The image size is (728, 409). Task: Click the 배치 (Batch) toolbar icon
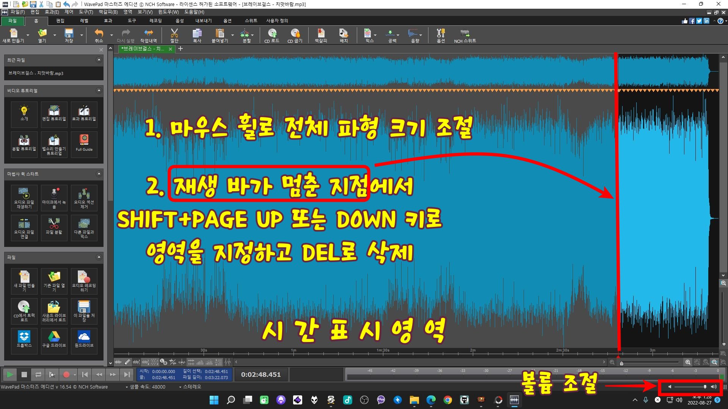click(344, 35)
